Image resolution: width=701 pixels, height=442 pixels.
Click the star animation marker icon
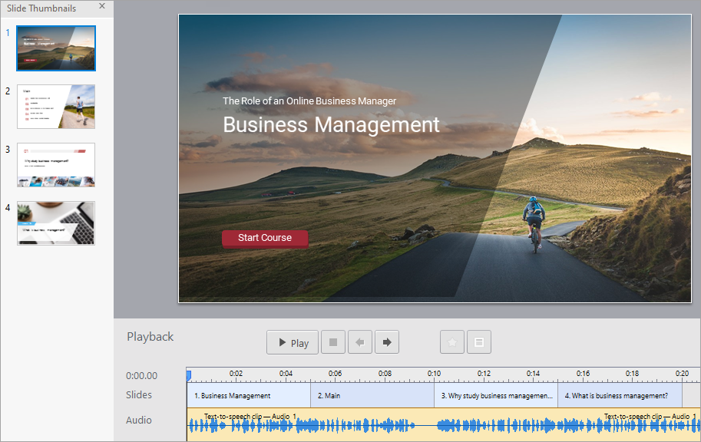coord(452,342)
